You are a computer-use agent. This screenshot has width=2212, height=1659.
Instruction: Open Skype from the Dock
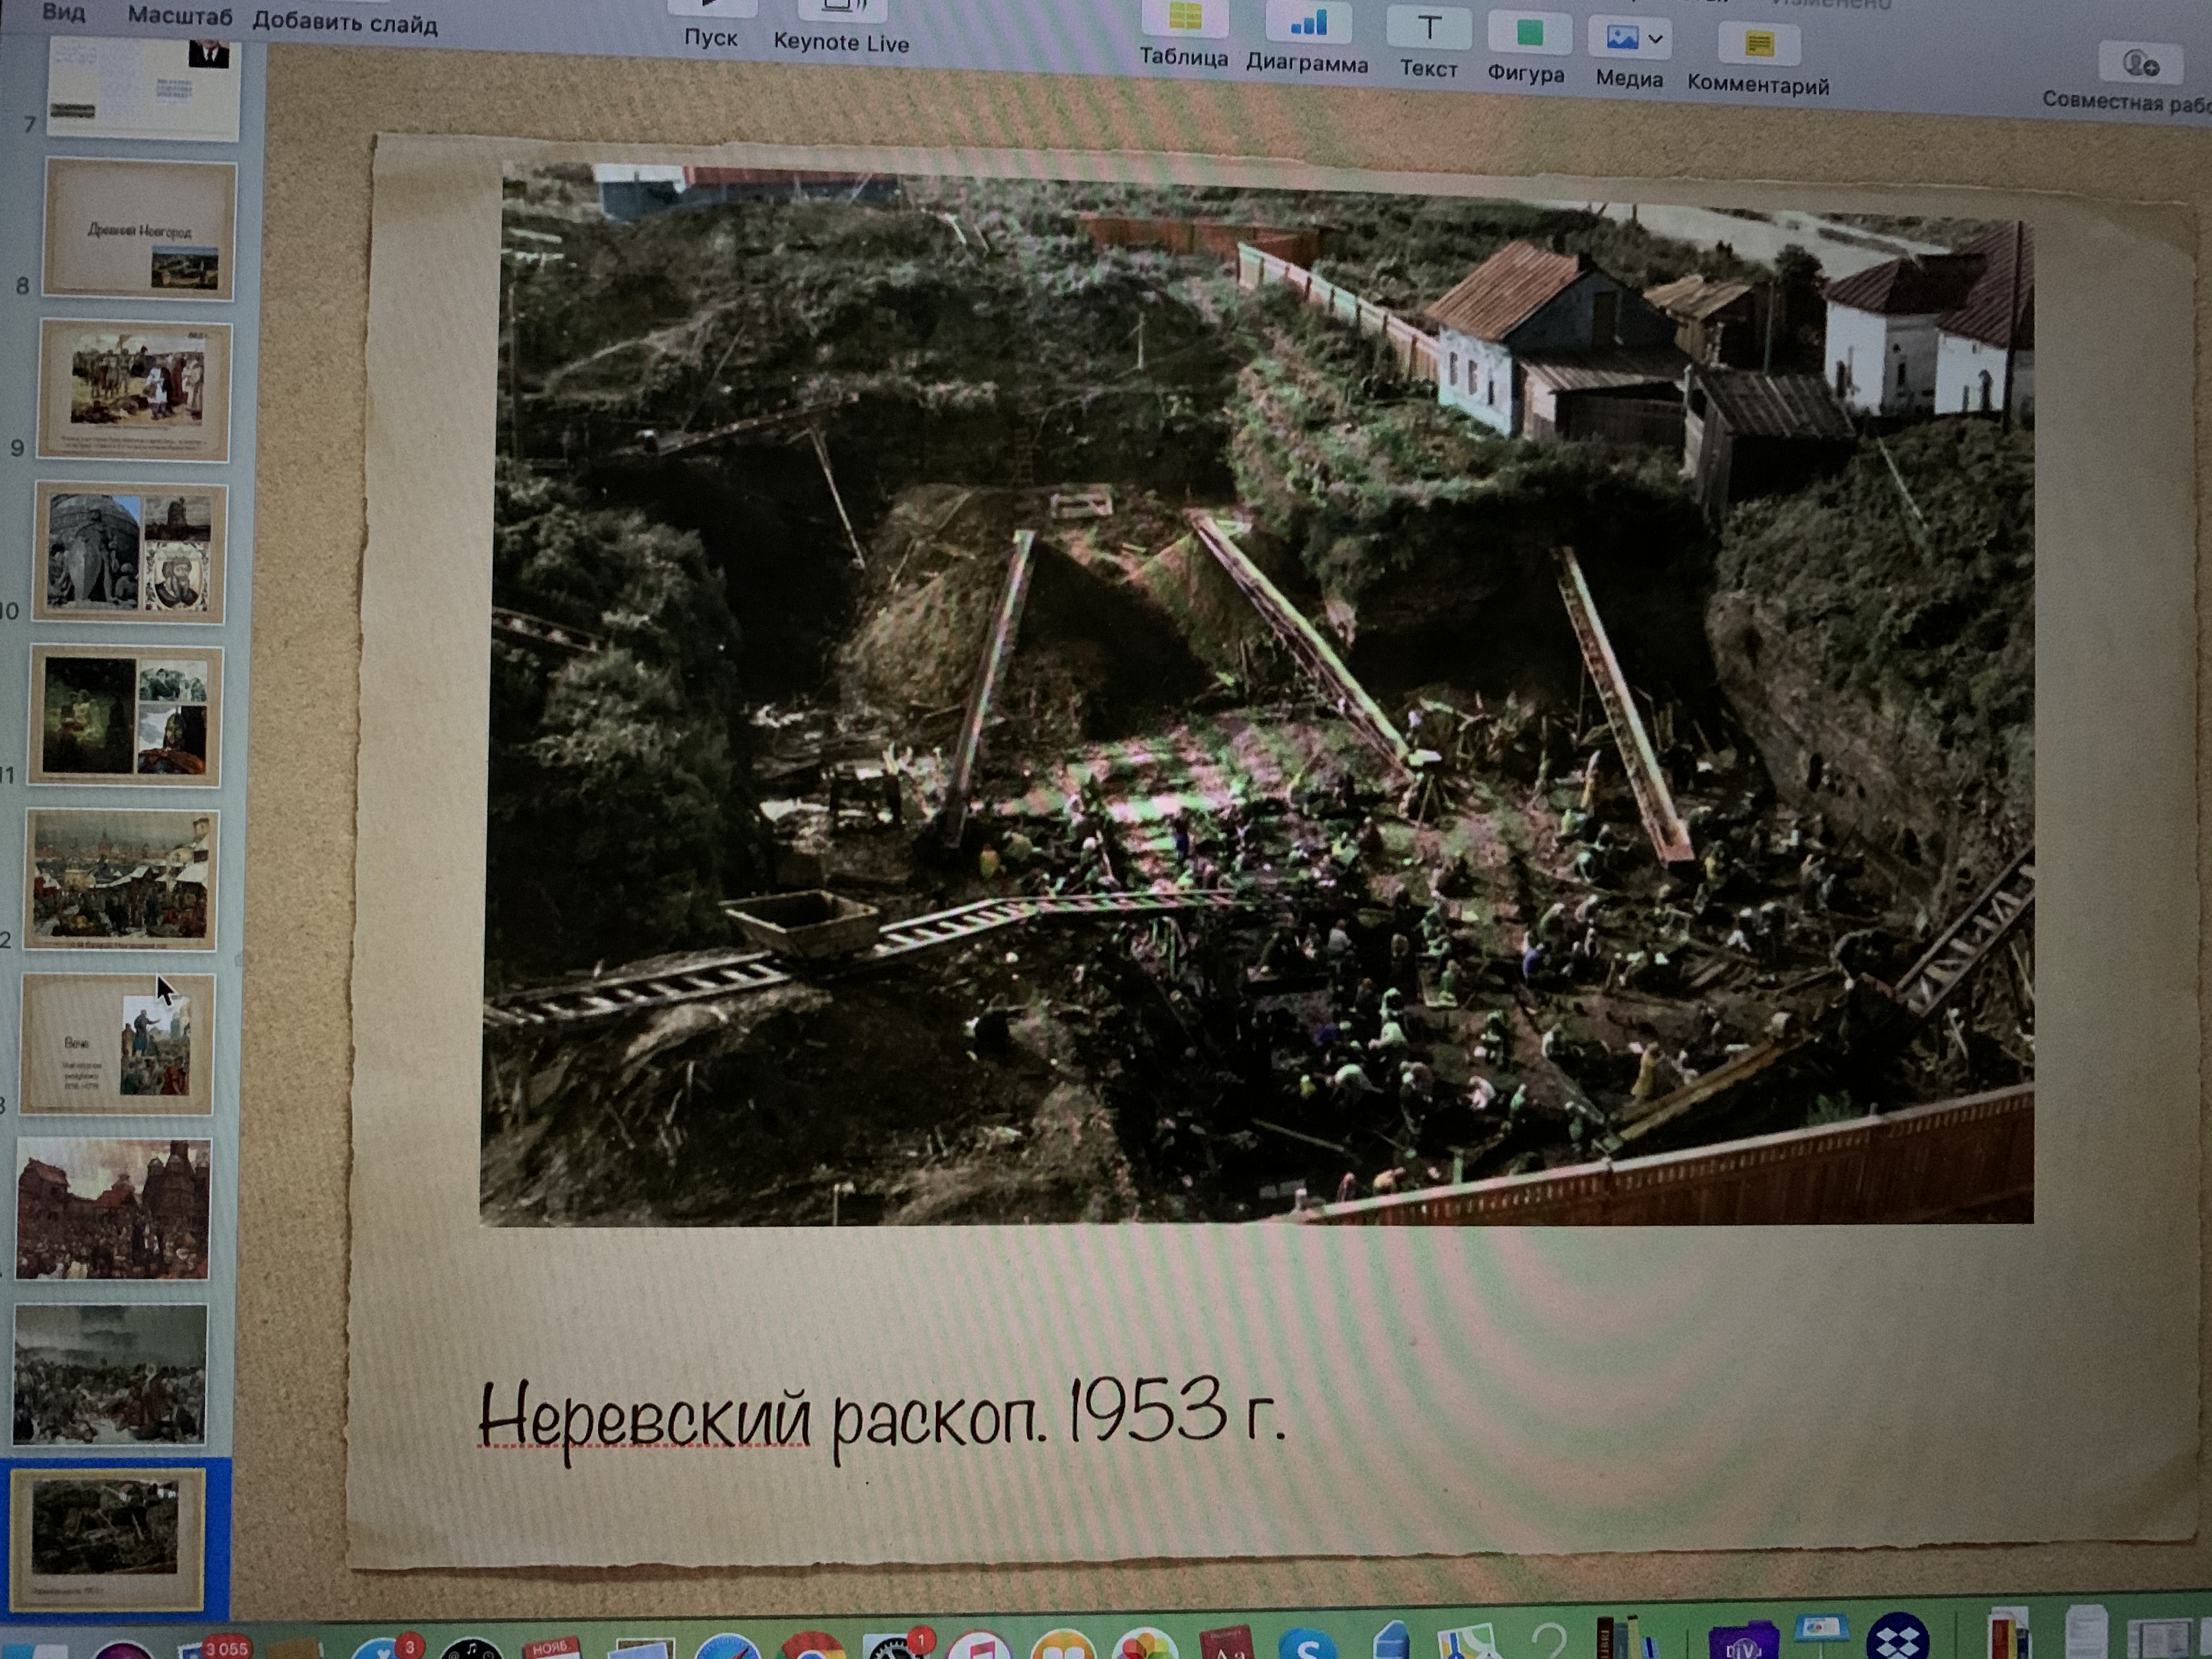1308,1644
